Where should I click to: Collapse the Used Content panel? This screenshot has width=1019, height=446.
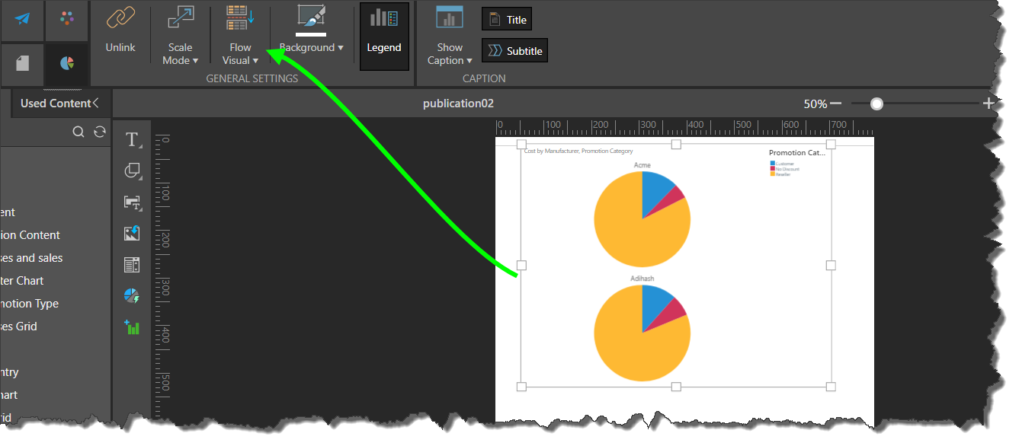tap(95, 103)
